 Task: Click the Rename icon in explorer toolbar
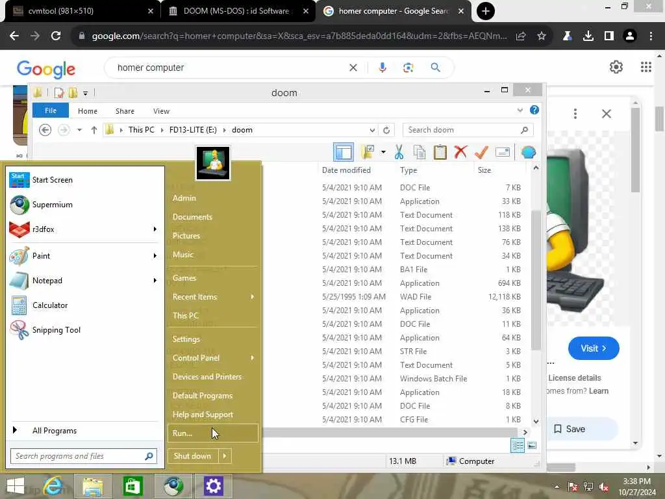[x=502, y=152]
